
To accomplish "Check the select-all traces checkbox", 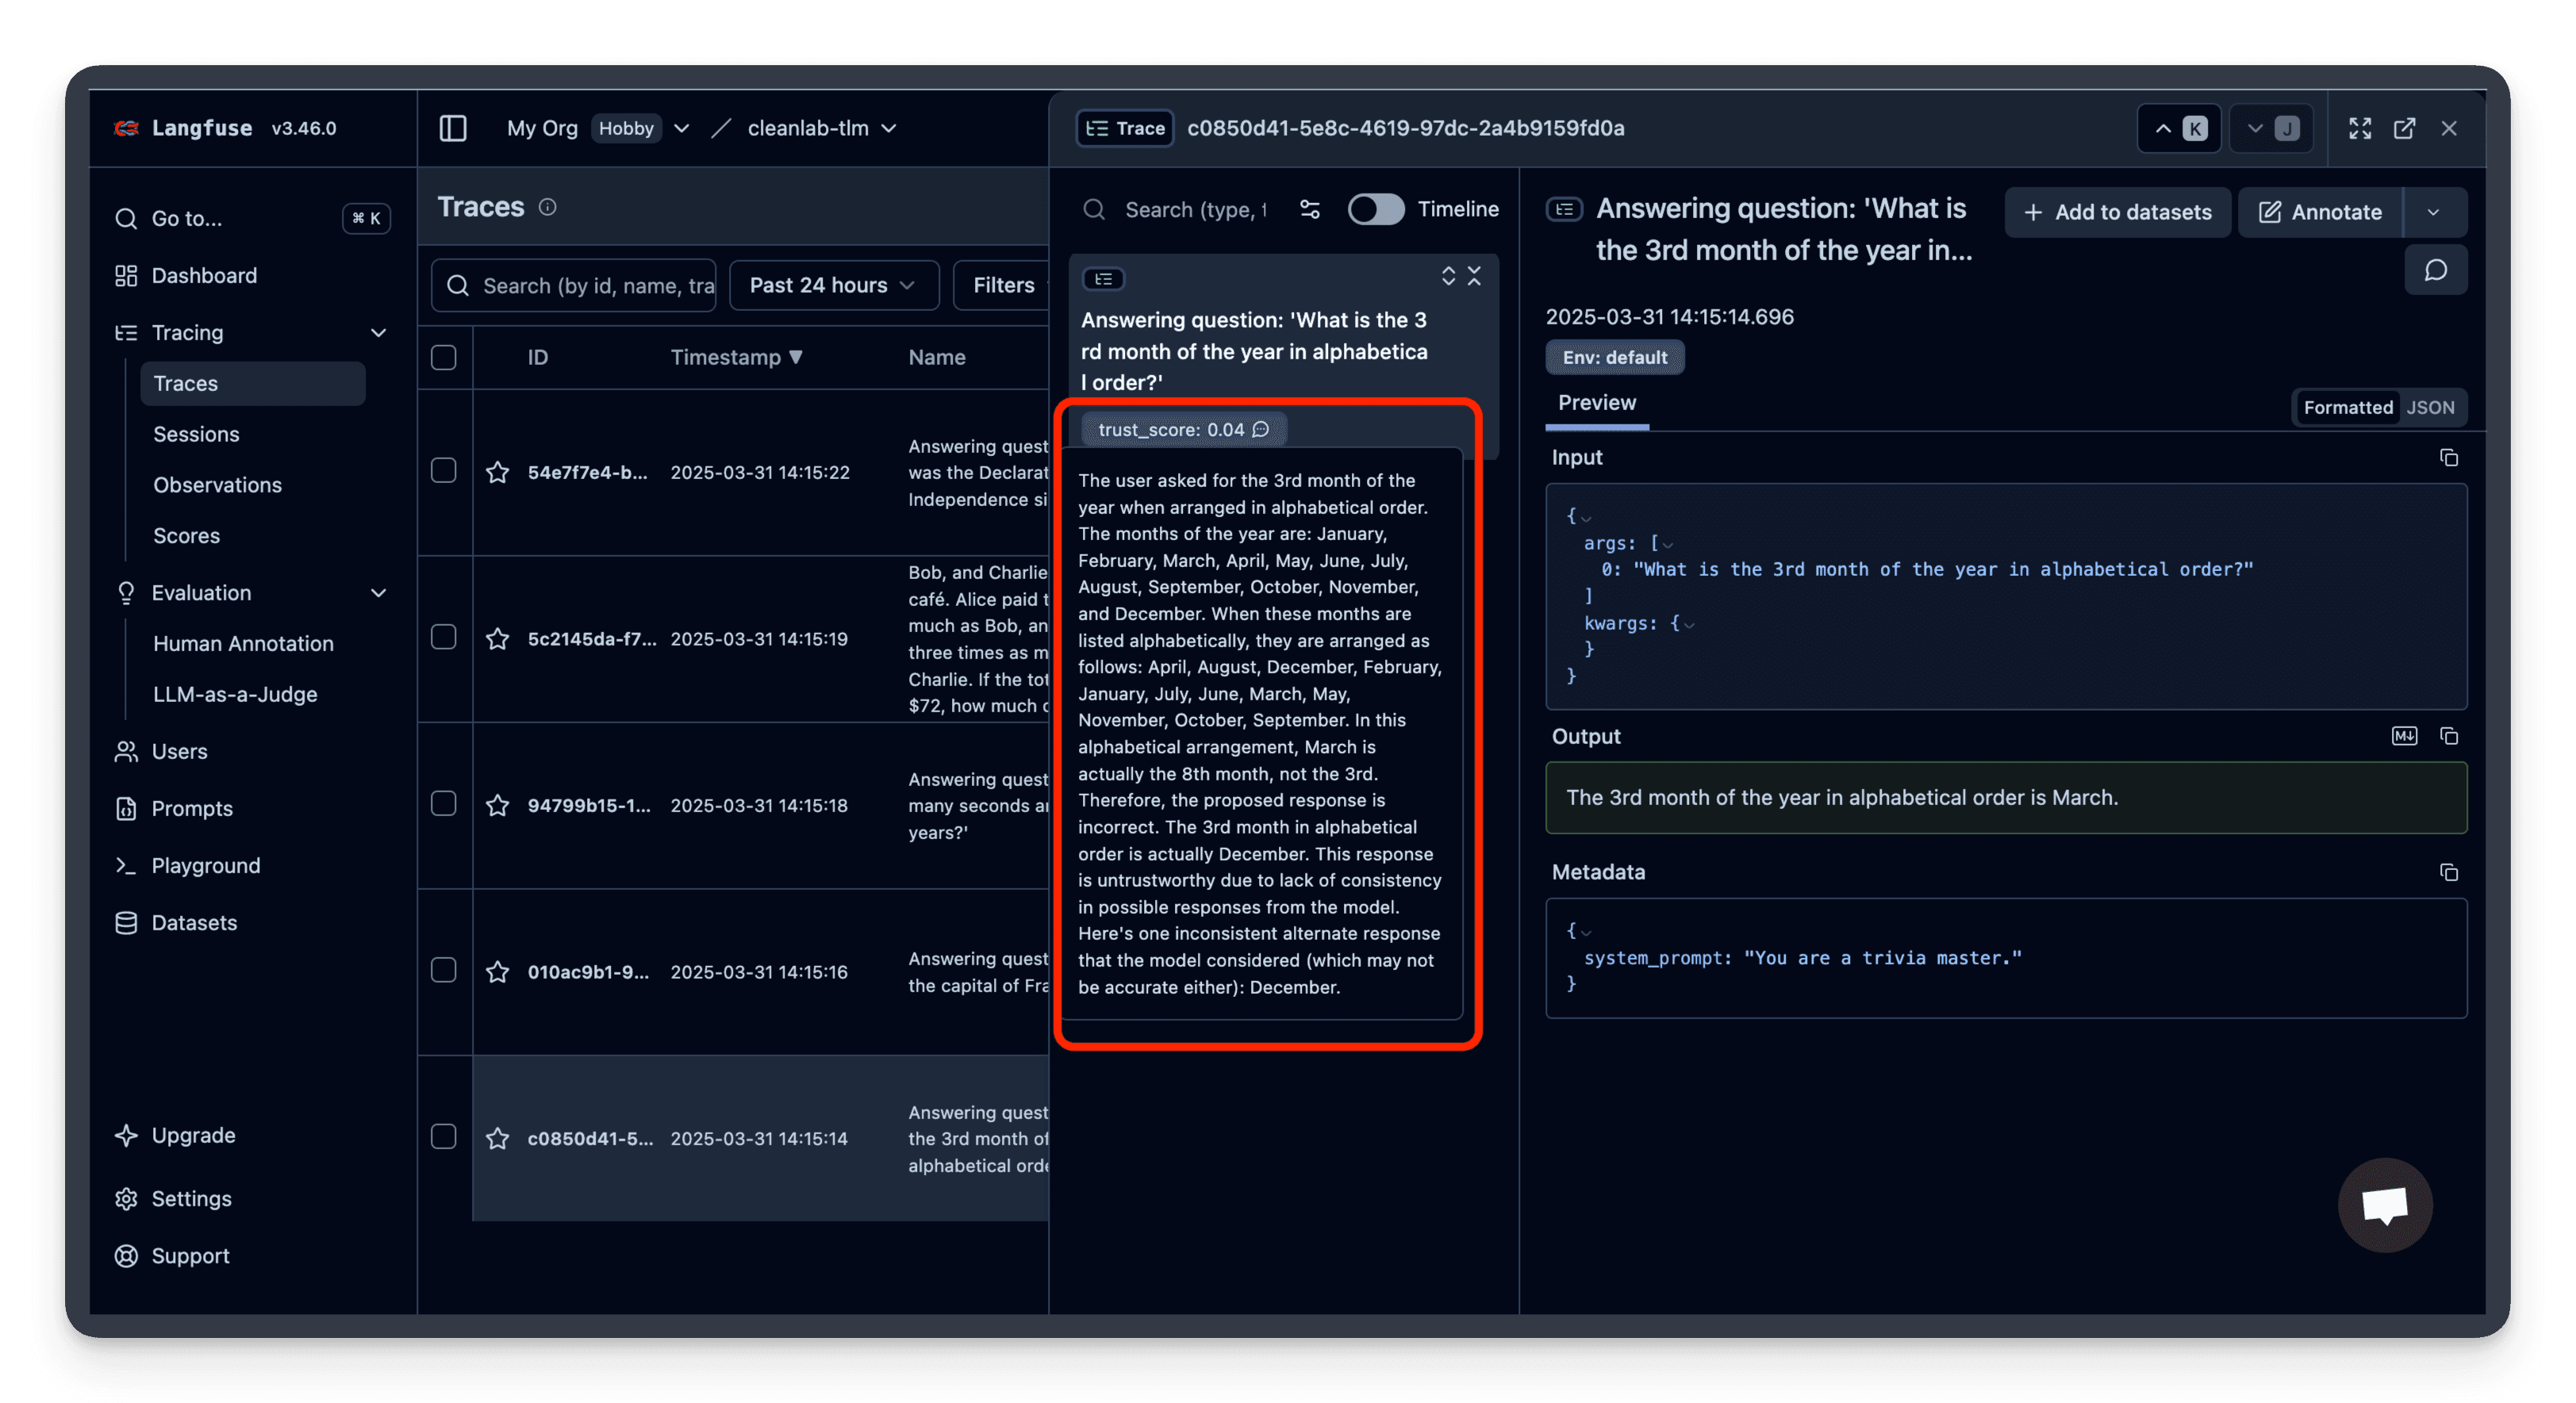I will (x=443, y=357).
